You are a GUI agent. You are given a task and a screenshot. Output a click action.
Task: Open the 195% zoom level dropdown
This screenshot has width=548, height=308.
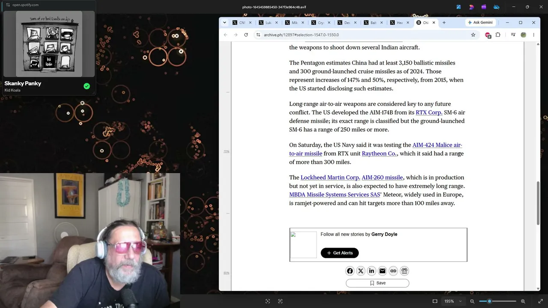coord(453,301)
